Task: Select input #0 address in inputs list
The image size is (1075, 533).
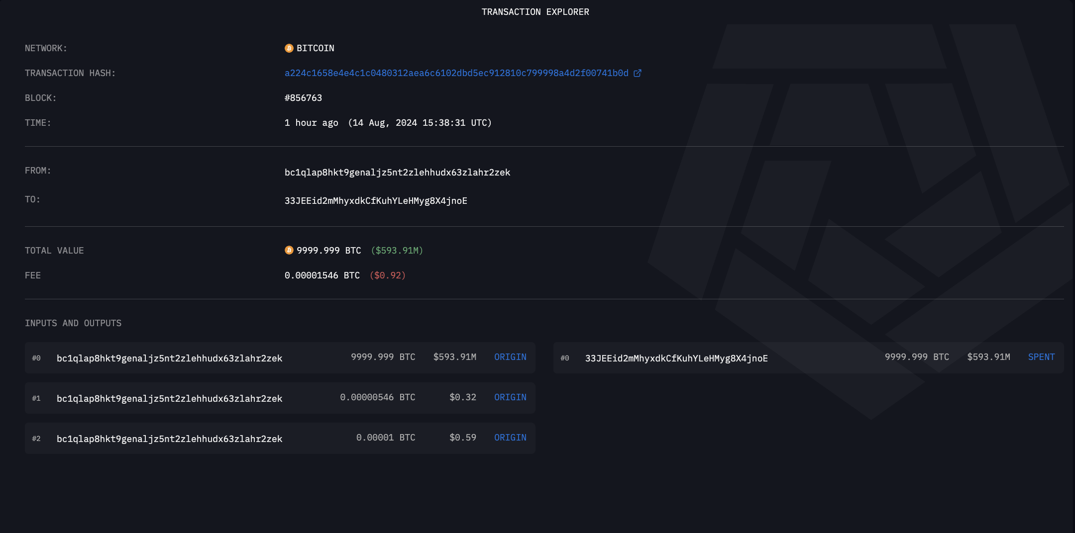Action: point(169,358)
